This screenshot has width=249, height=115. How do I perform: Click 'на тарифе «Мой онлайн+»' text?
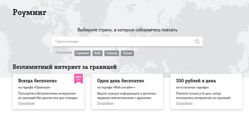(x=116, y=88)
